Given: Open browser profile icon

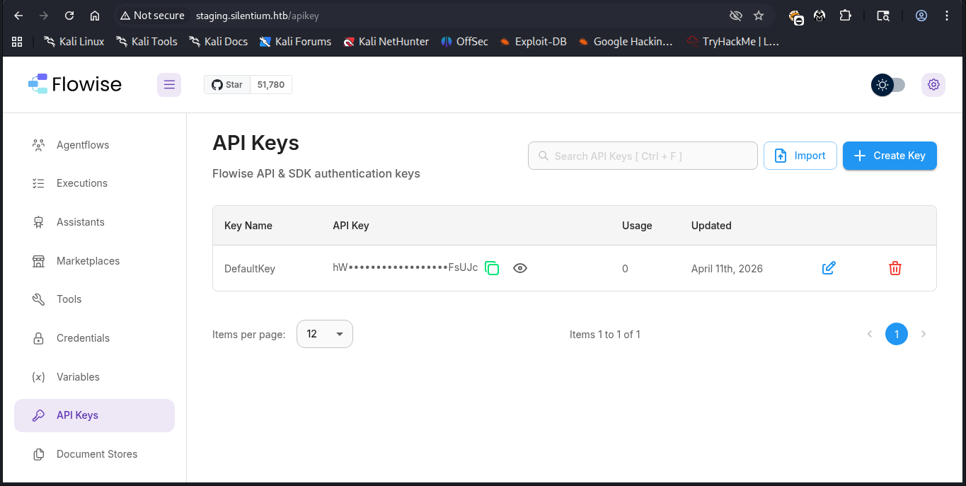Looking at the screenshot, I should (x=921, y=16).
